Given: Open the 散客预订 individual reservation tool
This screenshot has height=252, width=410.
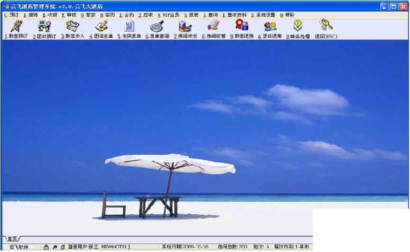Looking at the screenshot, I should click(x=16, y=30).
